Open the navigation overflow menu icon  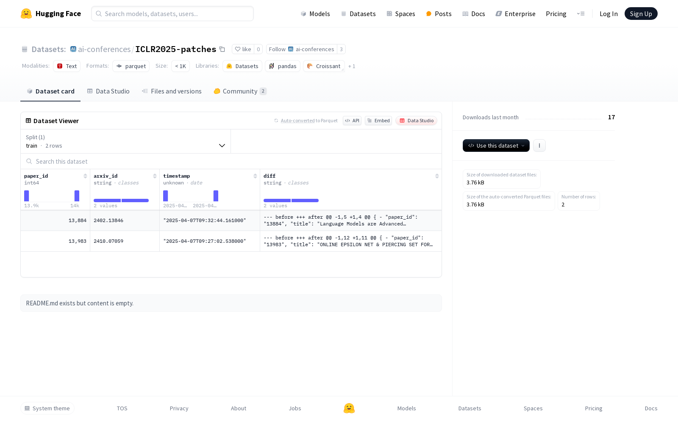581,14
